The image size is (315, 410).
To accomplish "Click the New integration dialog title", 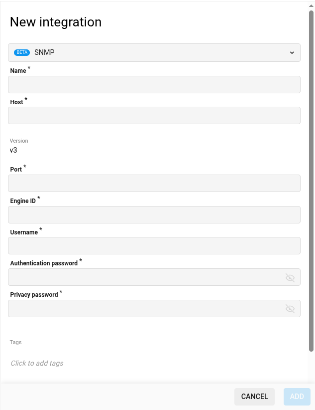I will (x=56, y=22).
